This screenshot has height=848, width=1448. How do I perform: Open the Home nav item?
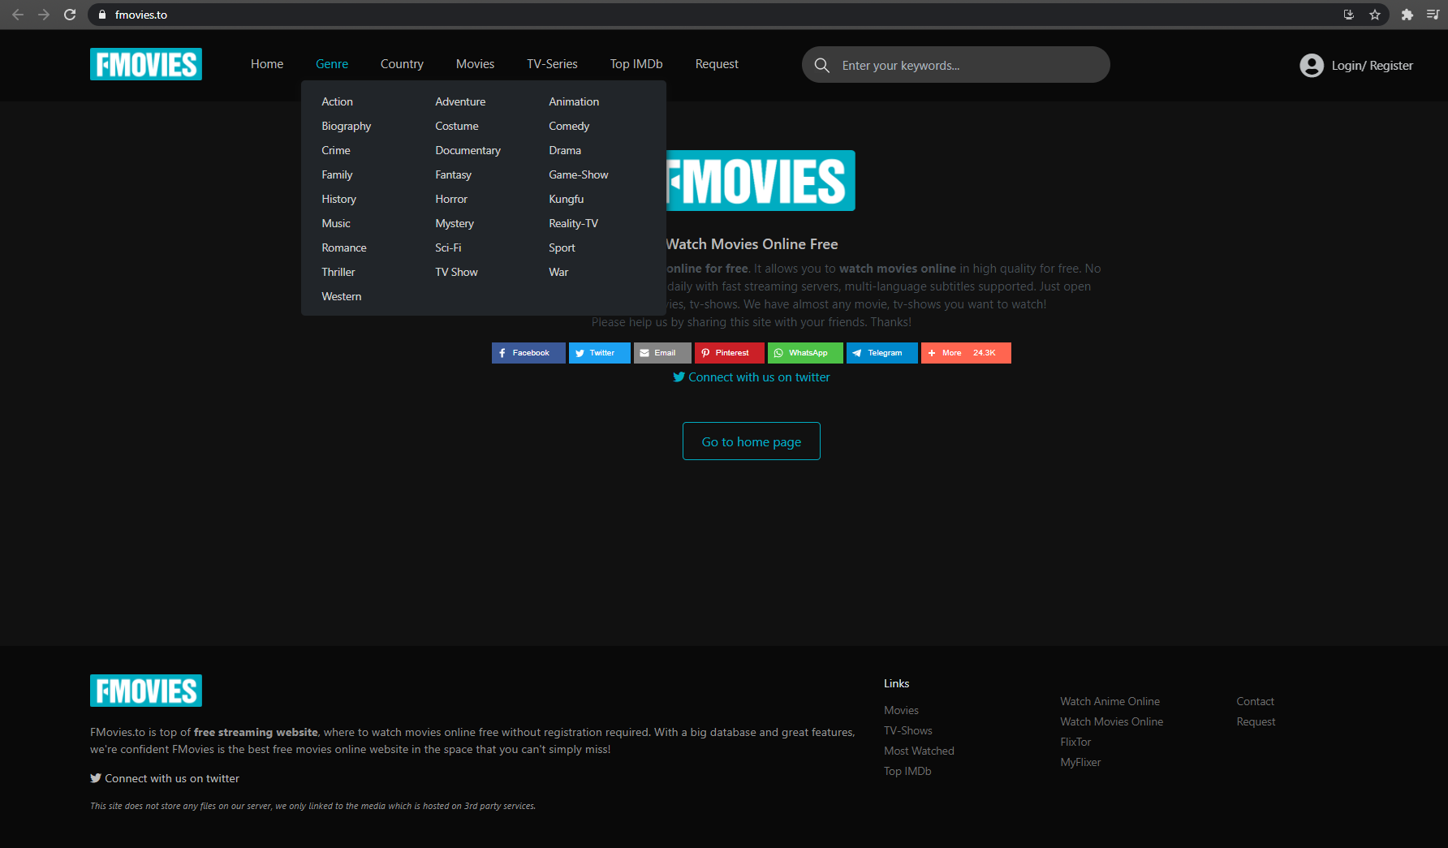click(267, 64)
